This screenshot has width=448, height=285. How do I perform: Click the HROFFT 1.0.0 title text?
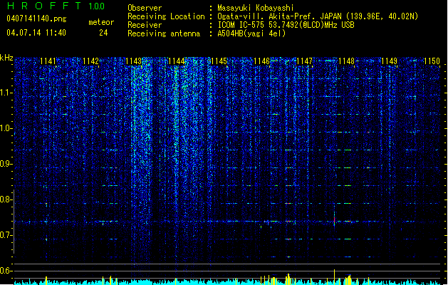click(56, 6)
